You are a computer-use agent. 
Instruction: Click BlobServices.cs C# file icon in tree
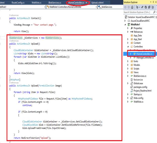[132, 76]
